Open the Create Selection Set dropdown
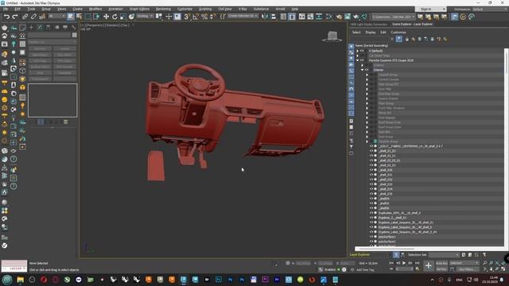 [243, 16]
